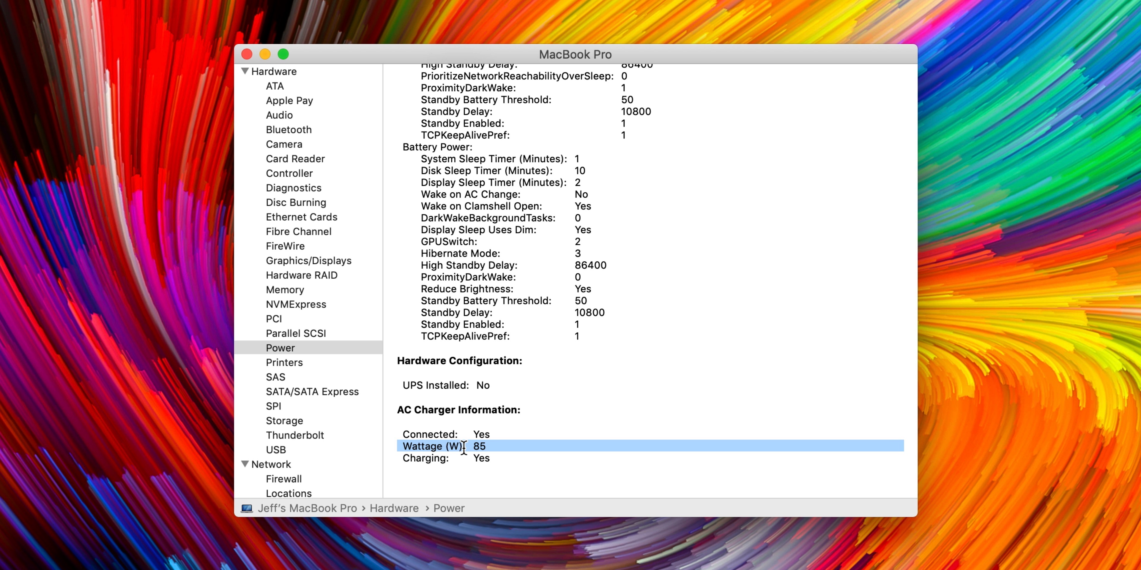
Task: Open the Controller section
Action: (x=289, y=173)
